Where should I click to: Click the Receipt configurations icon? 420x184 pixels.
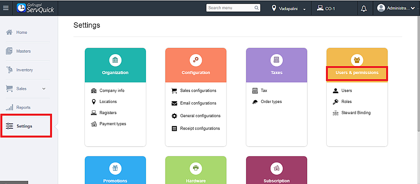[x=175, y=128]
